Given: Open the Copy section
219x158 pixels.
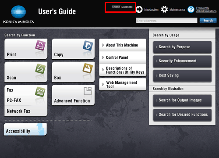Looking at the screenshot, I should [x=73, y=49].
